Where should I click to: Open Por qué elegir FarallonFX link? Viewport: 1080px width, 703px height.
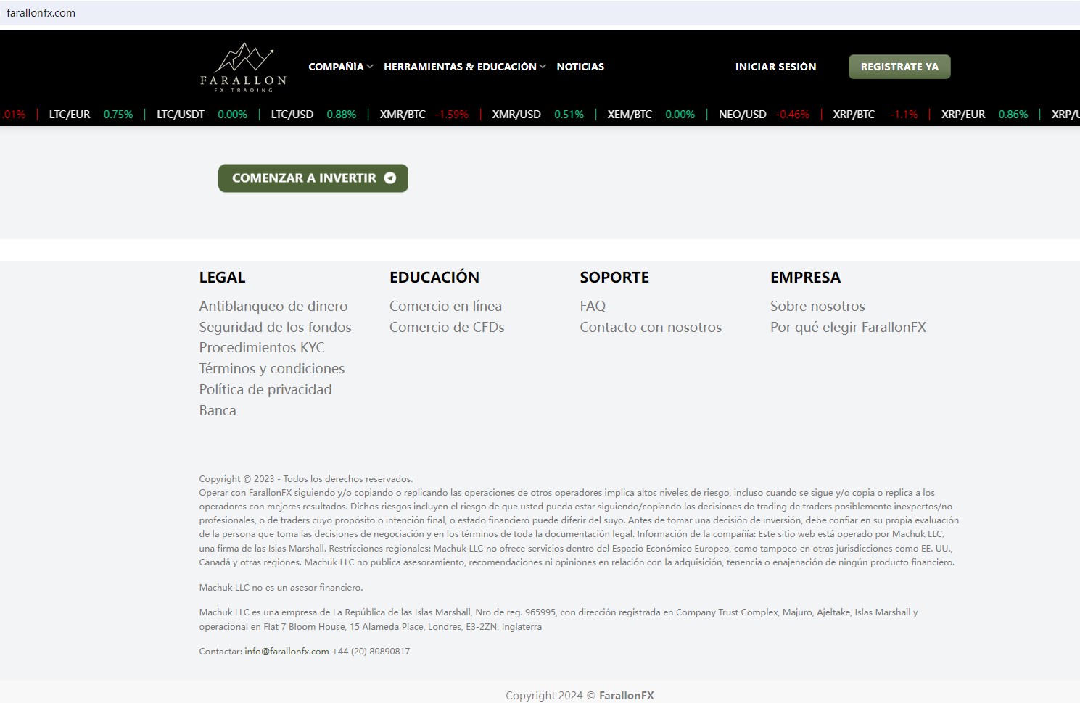pyautogui.click(x=848, y=327)
